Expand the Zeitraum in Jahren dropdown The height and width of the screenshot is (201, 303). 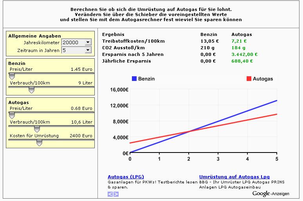[x=88, y=50]
